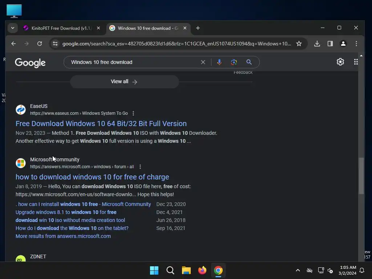Open the tab search dropdown

(13, 28)
